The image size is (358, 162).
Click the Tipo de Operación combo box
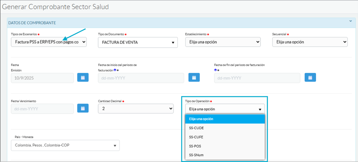[x=225, y=109]
